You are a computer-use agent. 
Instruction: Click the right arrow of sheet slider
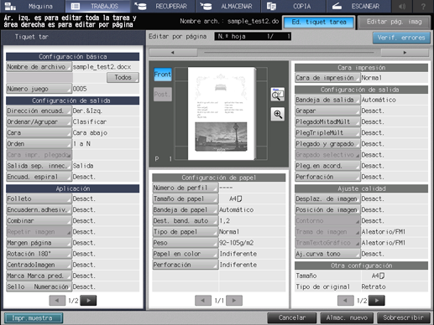point(405,53)
